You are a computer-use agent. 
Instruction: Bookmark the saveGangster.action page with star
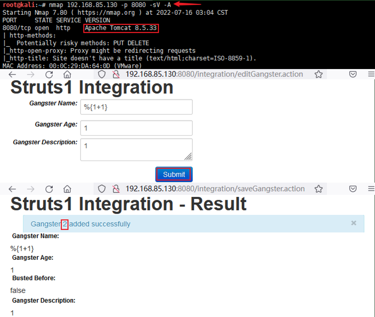[319, 189]
